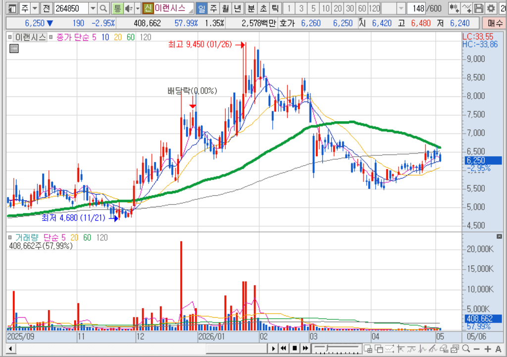Save the chart with floppy disk icon

pos(479,8)
